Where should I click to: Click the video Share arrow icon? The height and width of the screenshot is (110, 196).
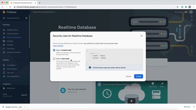click(162, 83)
